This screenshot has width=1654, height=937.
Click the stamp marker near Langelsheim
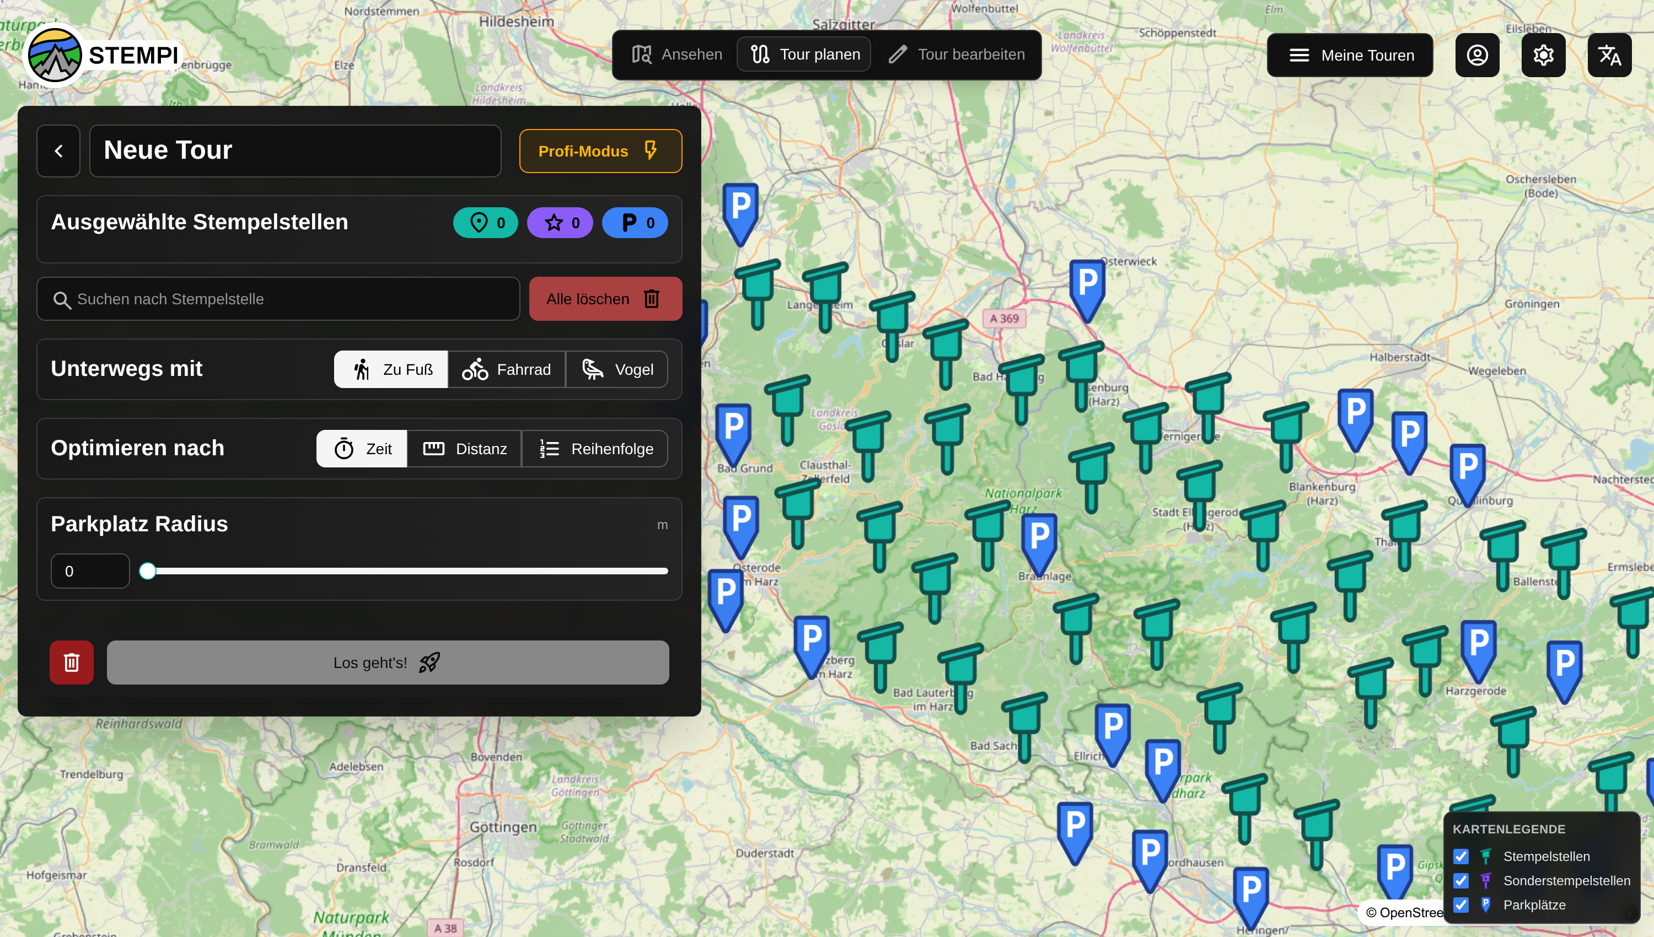point(824,297)
